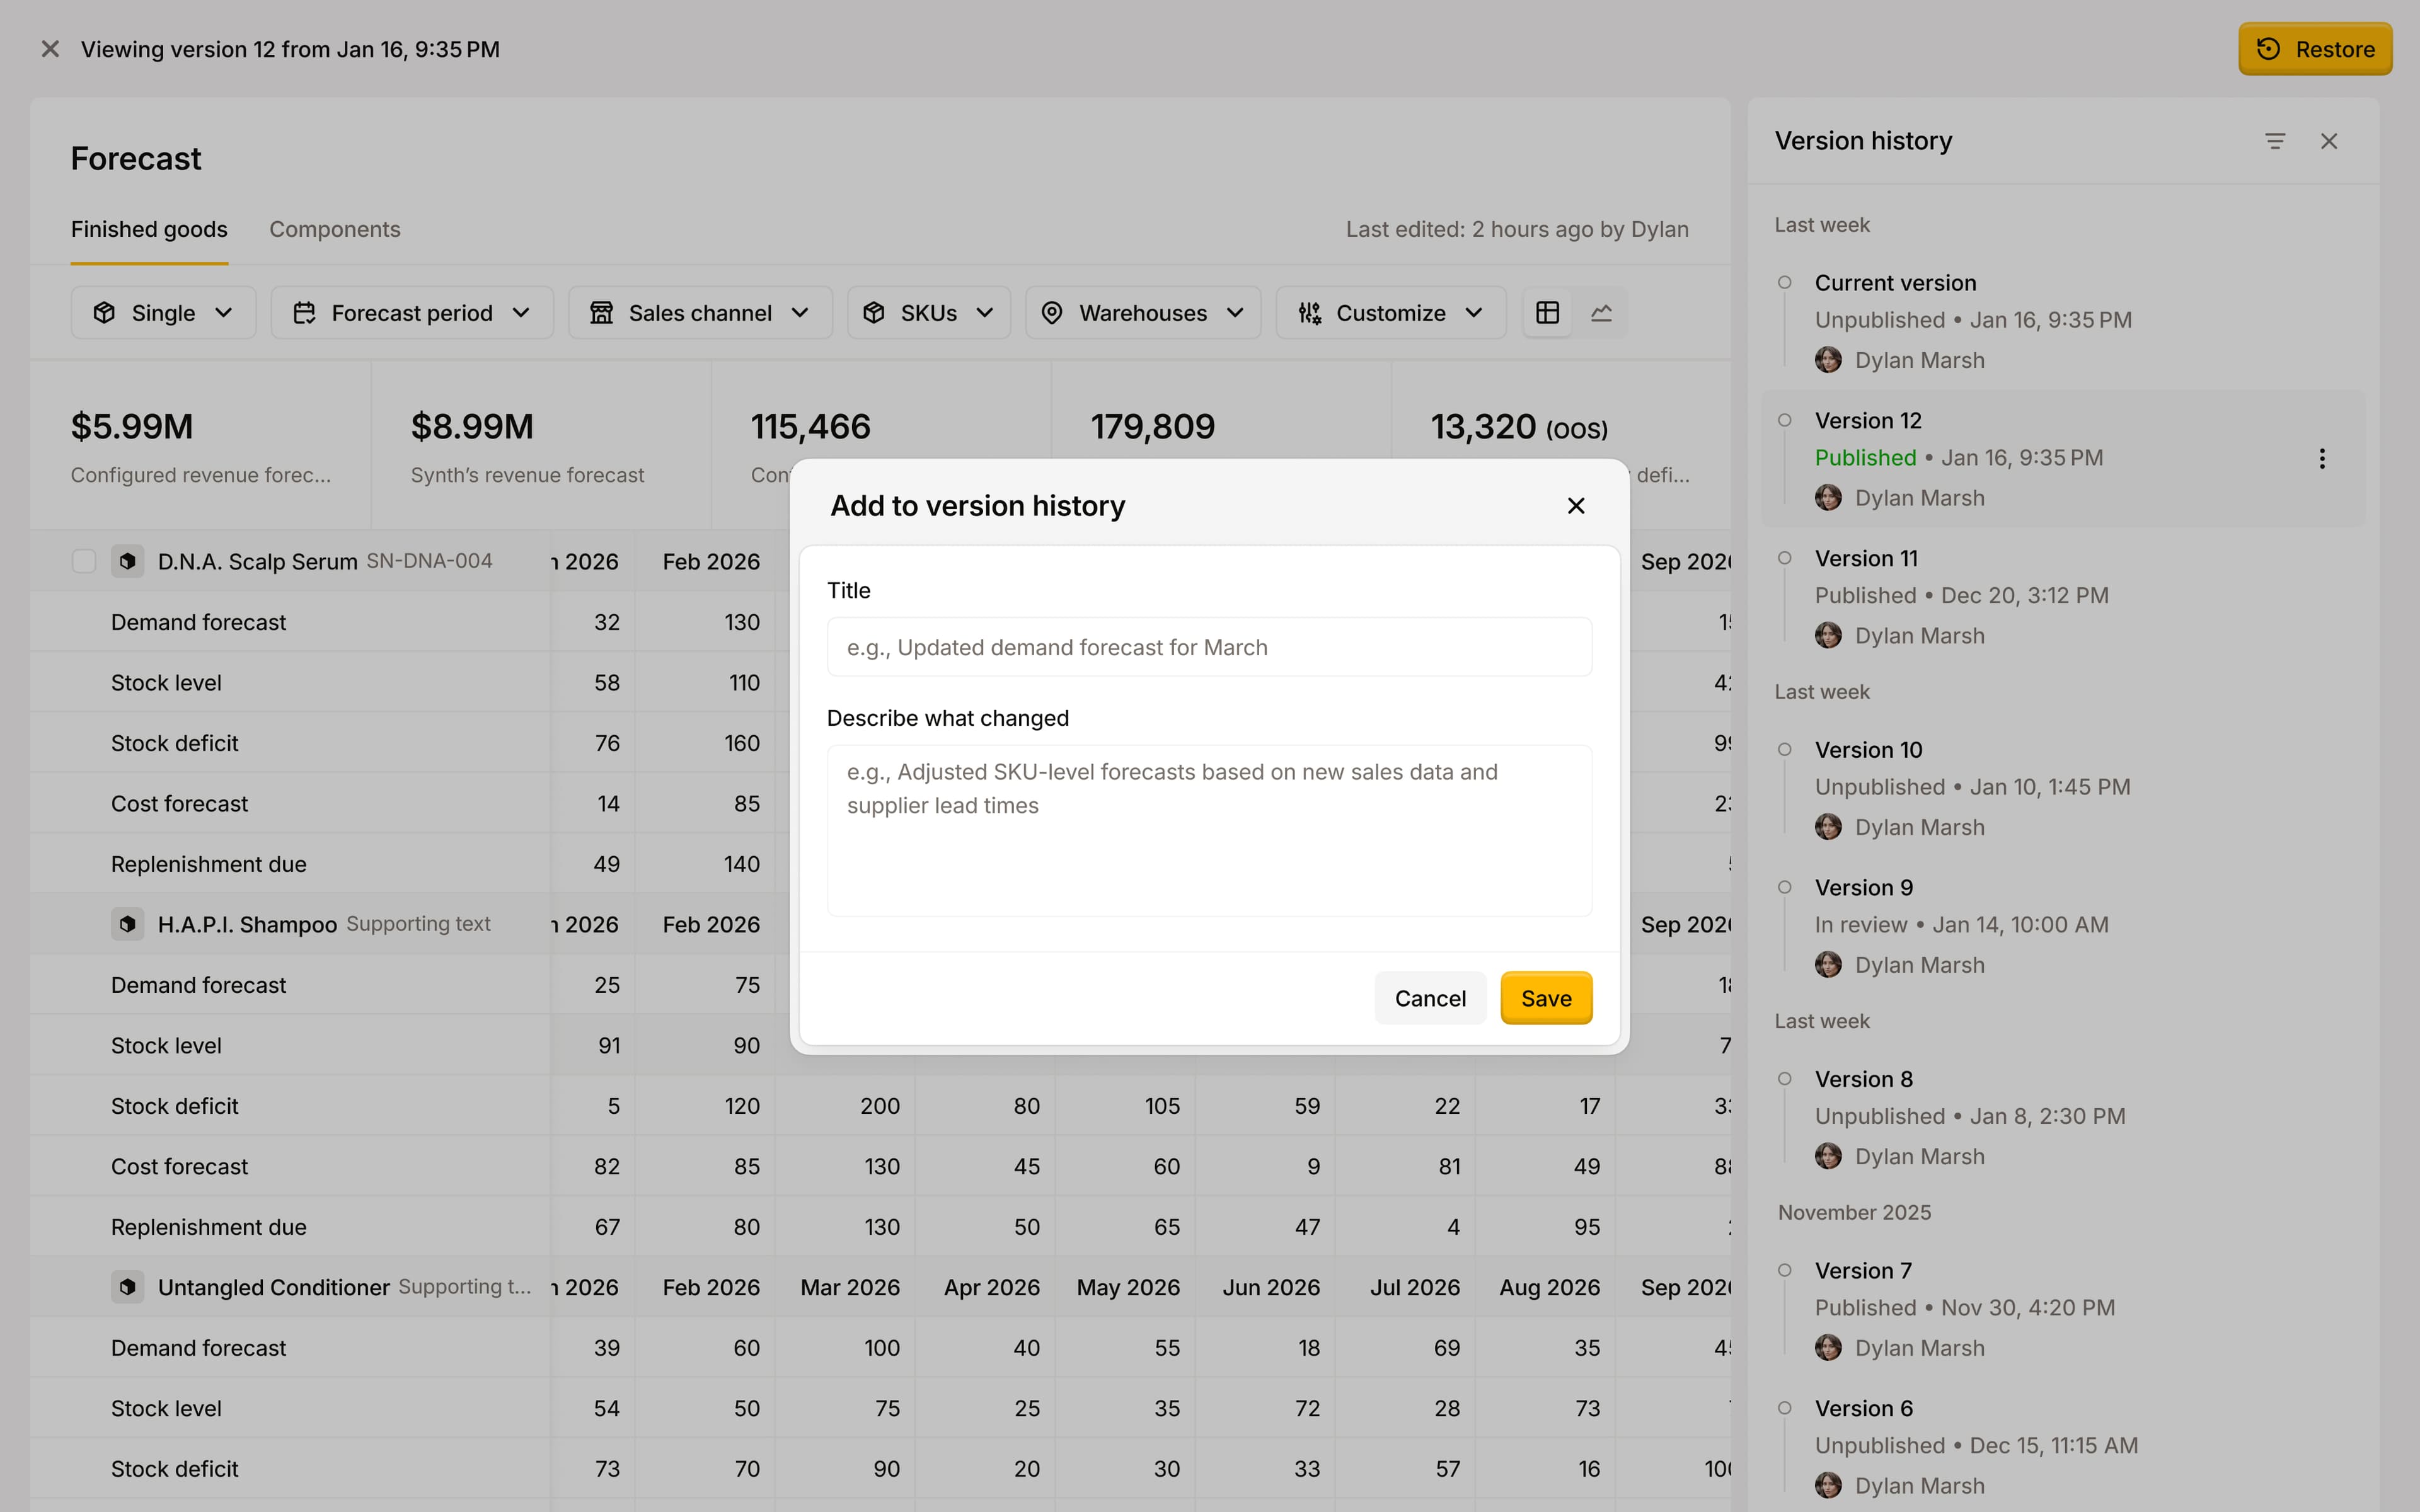Focus the Title input field
This screenshot has width=2420, height=1512.
(1208, 647)
